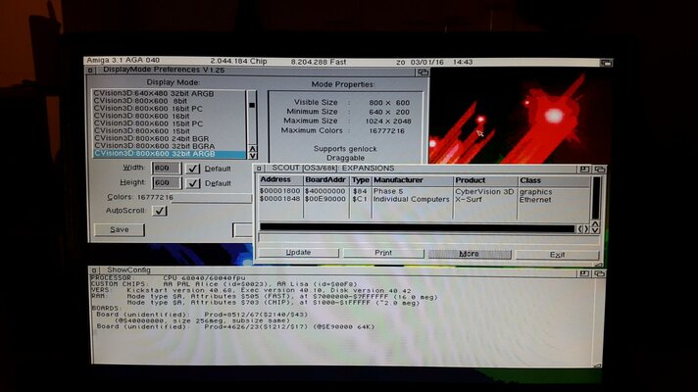
Task: Click the Width input field
Action: pyautogui.click(x=164, y=169)
